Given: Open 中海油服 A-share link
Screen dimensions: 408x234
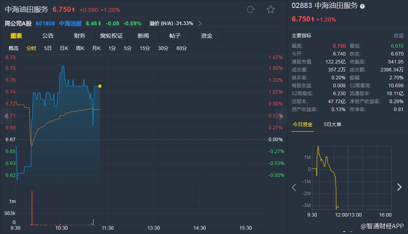Looking at the screenshot, I should 70,24.
